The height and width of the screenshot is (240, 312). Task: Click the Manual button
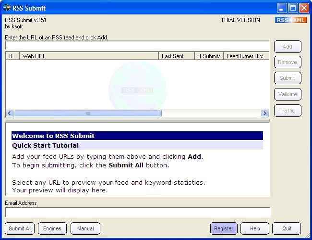[85, 228]
